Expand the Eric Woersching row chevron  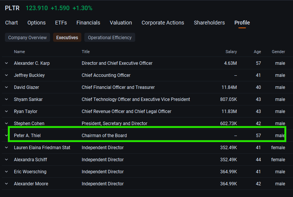6,172
